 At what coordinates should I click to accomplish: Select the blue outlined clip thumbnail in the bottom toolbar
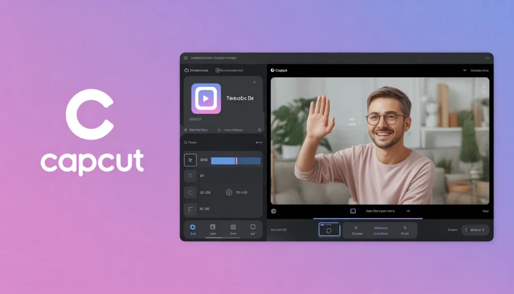pyautogui.click(x=329, y=230)
